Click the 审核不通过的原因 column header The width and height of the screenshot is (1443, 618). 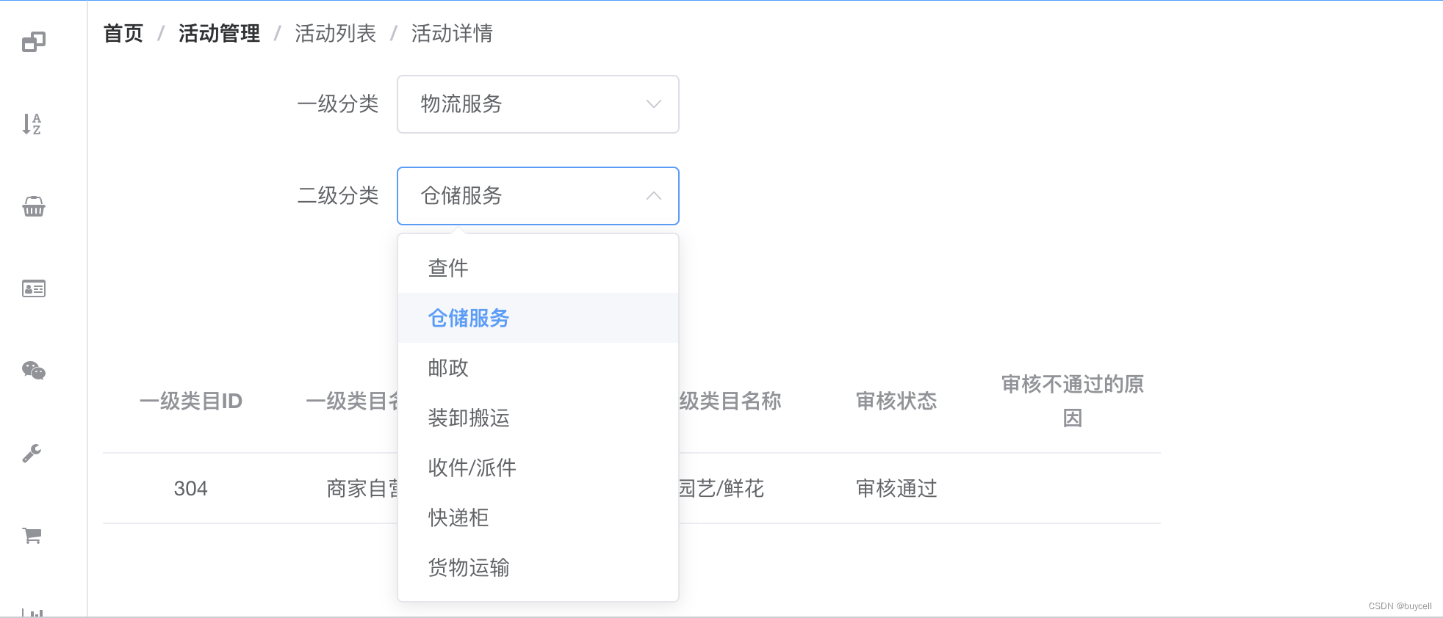1073,401
